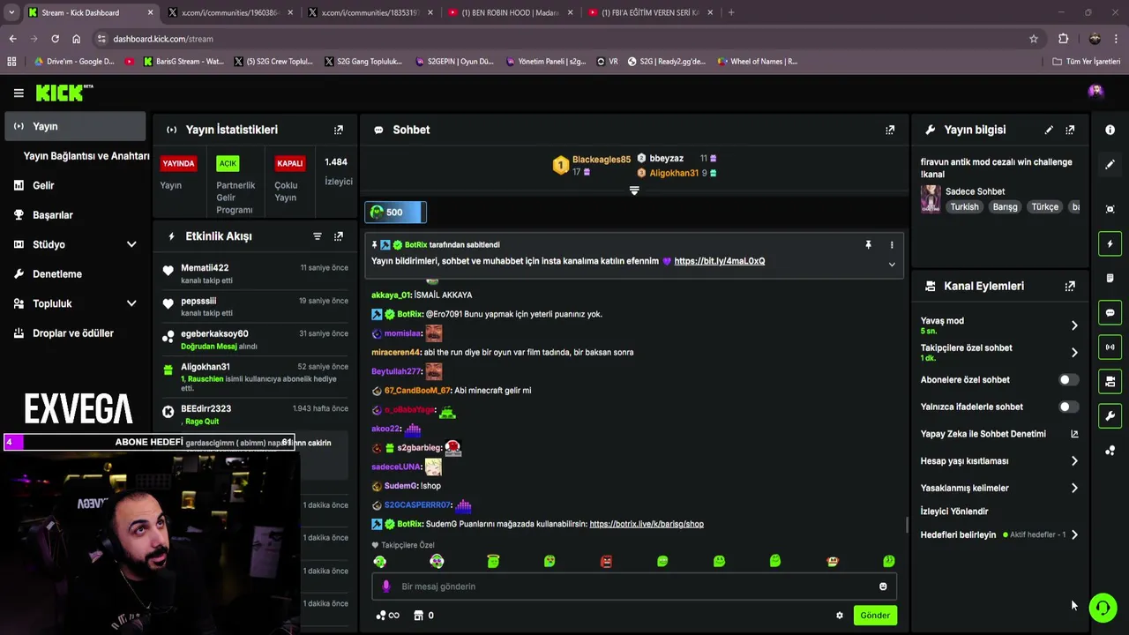Switch to the BEN ROBIN HOOD YouTube tab
The width and height of the screenshot is (1129, 635).
pos(510,12)
